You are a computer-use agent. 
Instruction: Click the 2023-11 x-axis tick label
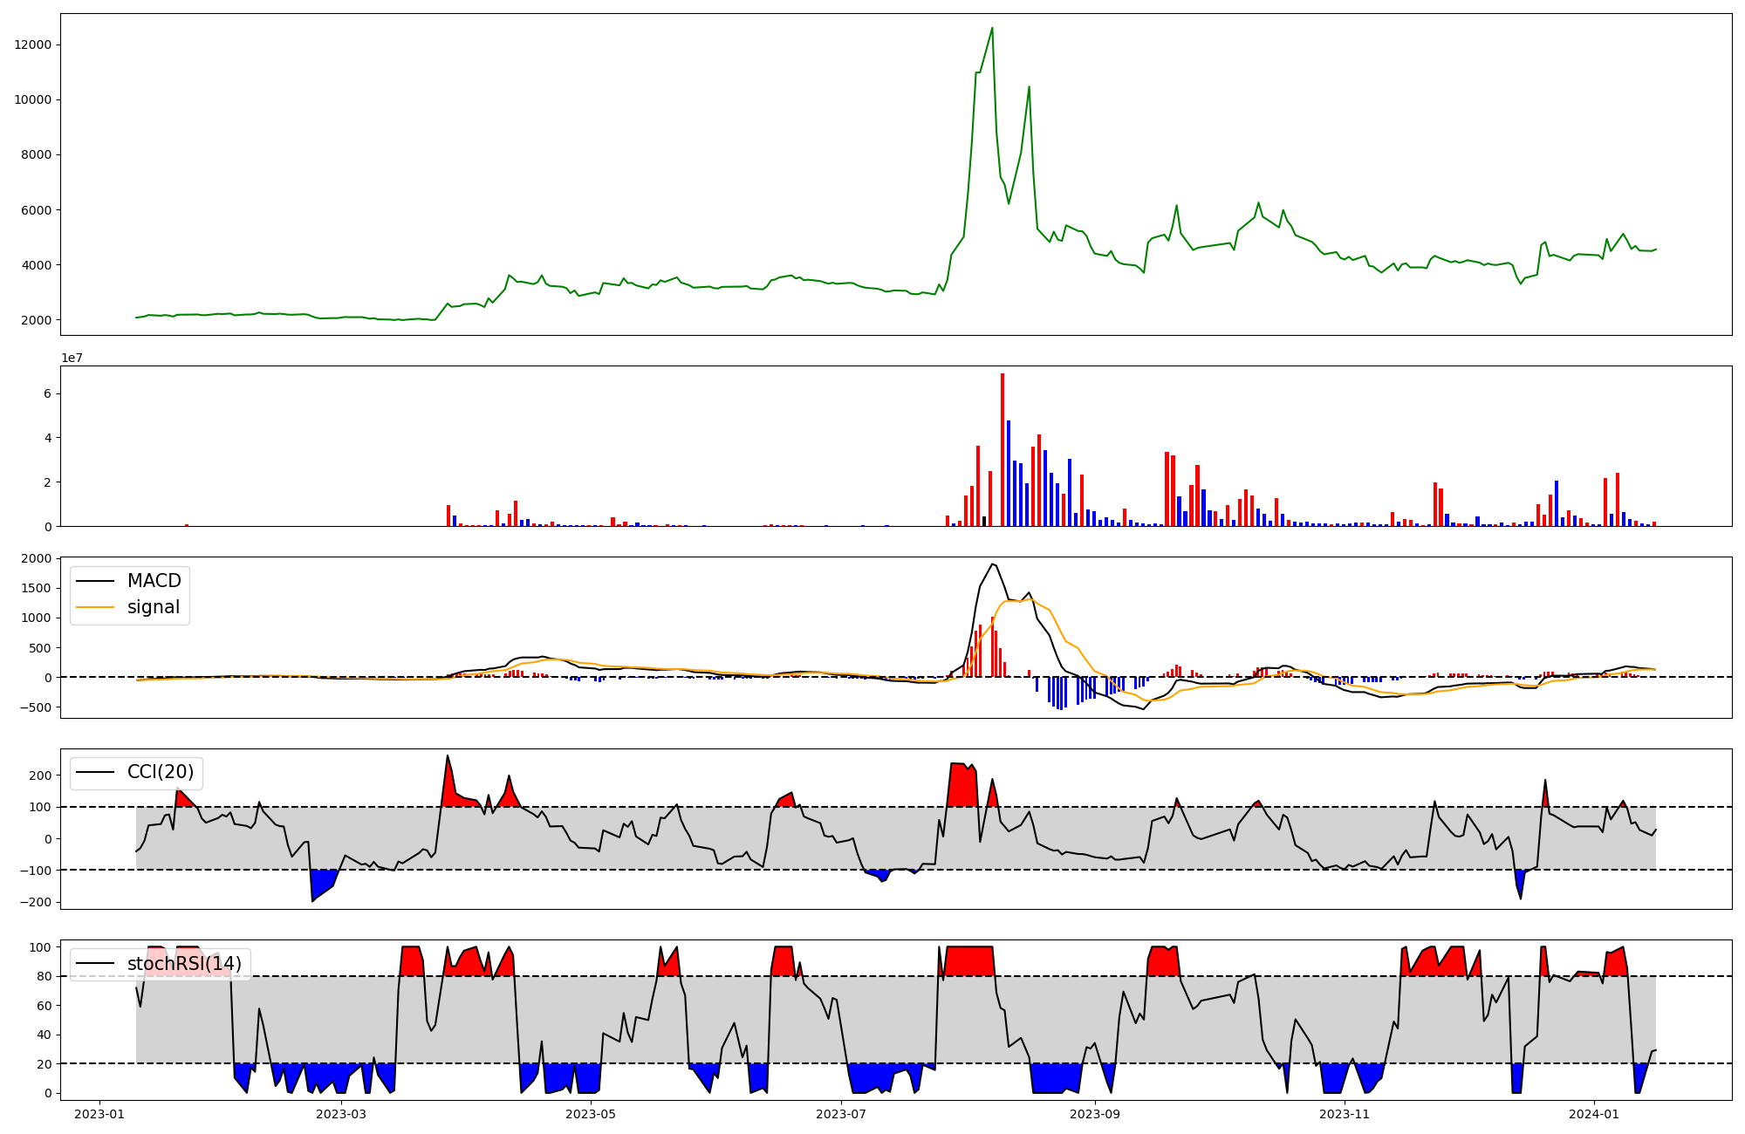coord(1345,1113)
